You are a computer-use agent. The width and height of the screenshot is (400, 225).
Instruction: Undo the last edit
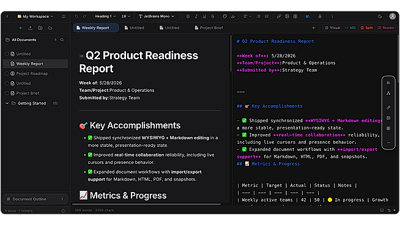76,17
